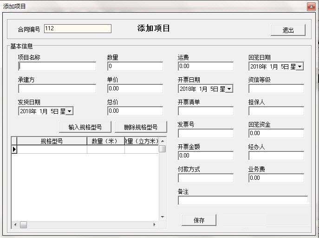Click the first empty 规格型号 cell
Image resolution: width=319 pixels, height=238 pixels.
[52, 150]
